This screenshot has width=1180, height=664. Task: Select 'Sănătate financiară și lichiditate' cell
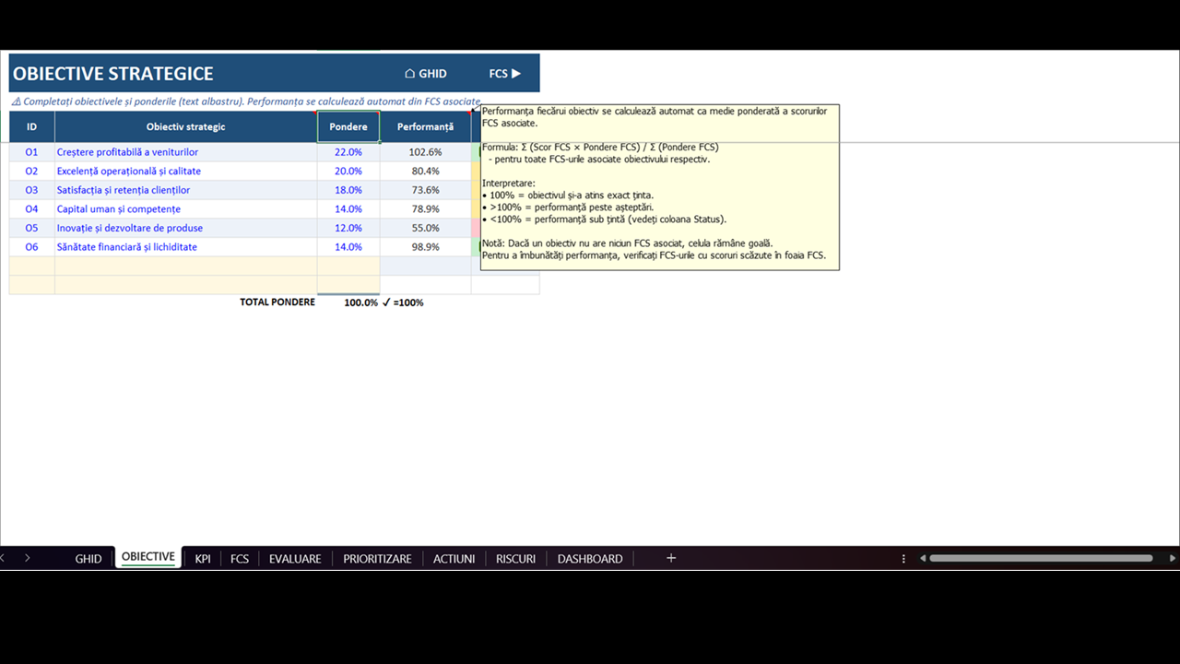point(185,247)
